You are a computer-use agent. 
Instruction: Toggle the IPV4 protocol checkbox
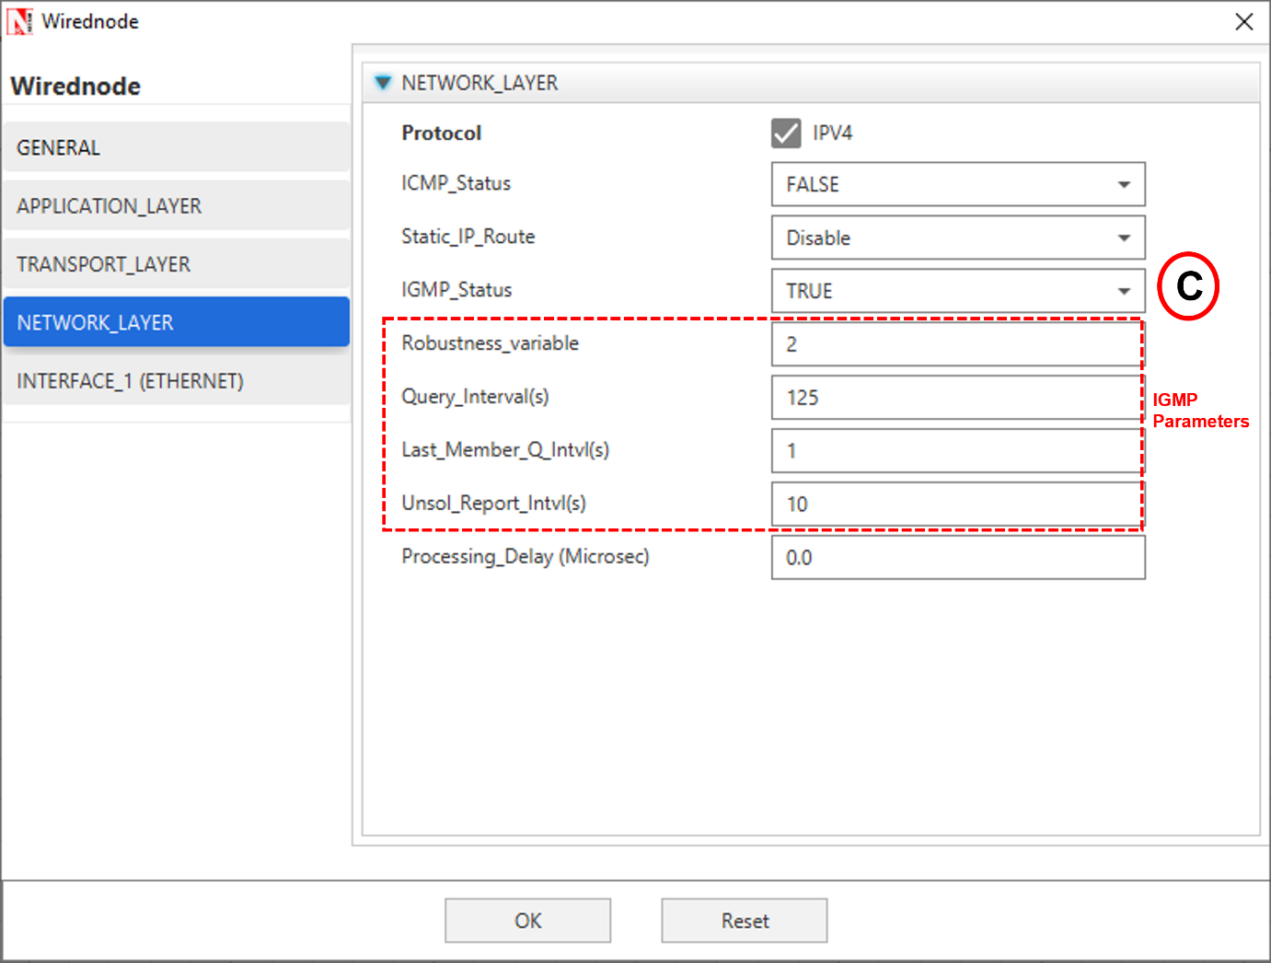(x=786, y=133)
